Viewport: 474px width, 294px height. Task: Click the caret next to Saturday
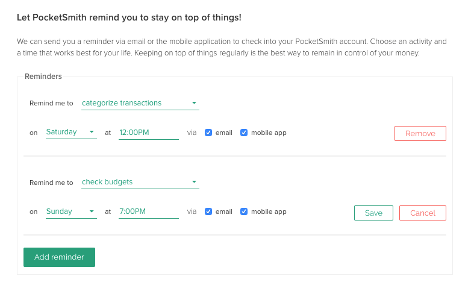(92, 132)
